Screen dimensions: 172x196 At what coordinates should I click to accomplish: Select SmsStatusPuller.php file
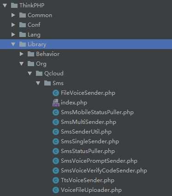click(88, 151)
